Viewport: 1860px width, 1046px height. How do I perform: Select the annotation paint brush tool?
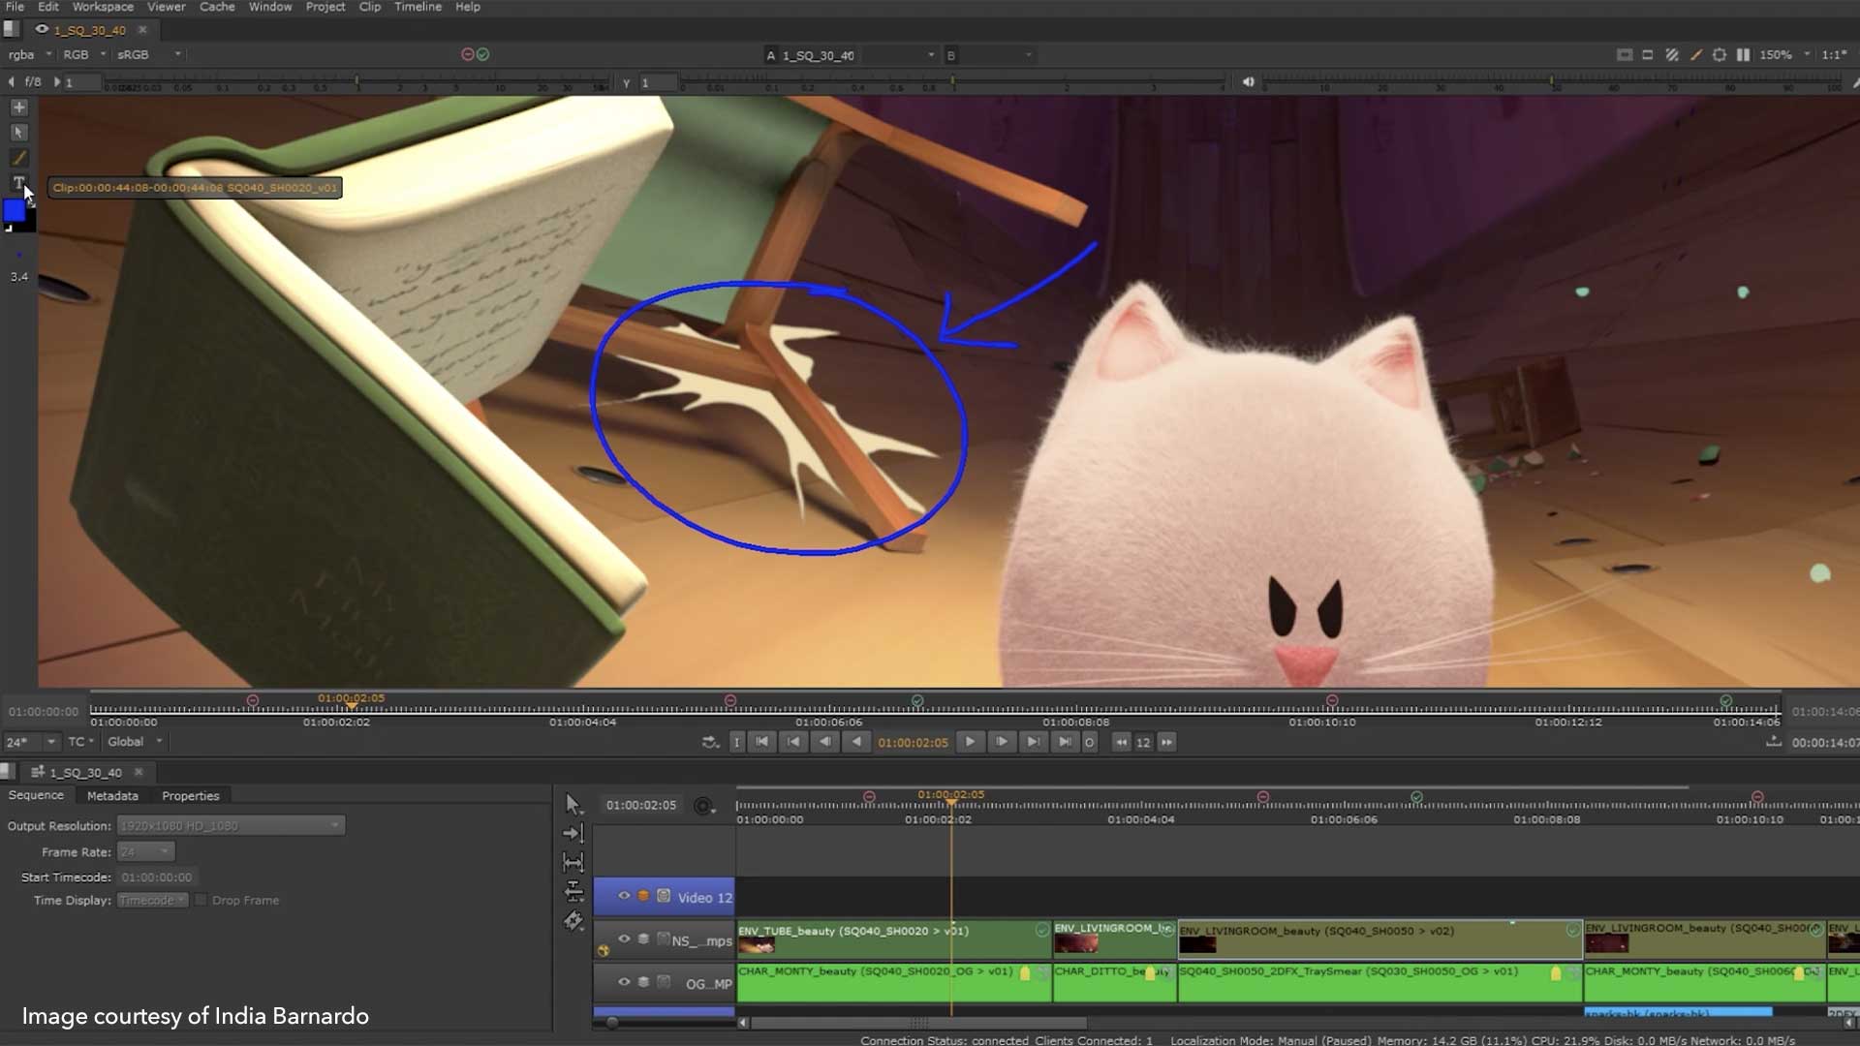tap(18, 158)
